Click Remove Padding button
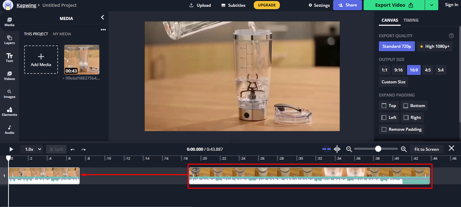461x207 pixels. click(x=402, y=129)
